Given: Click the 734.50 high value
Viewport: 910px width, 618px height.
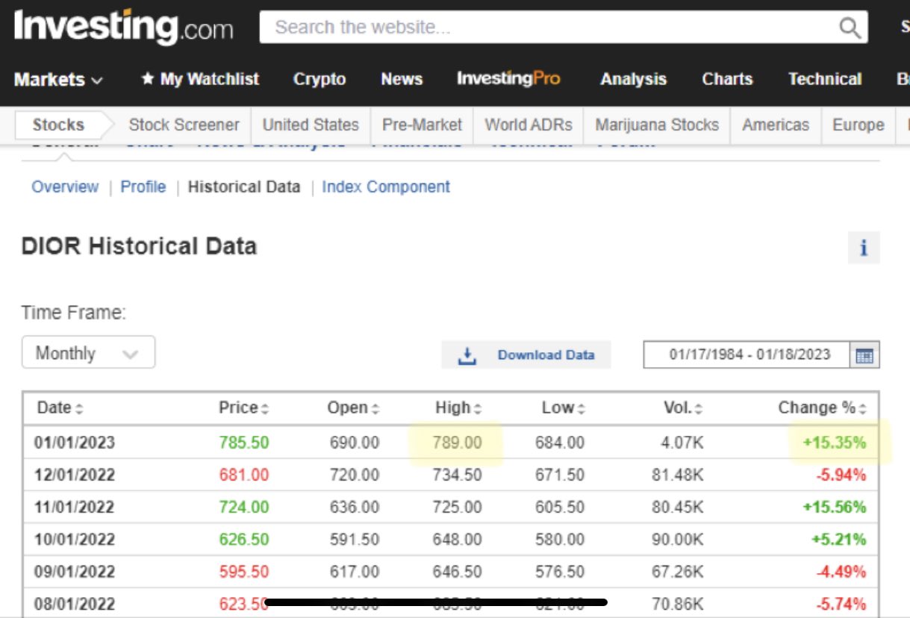Looking at the screenshot, I should (458, 475).
